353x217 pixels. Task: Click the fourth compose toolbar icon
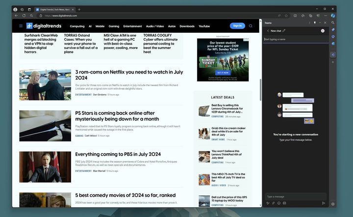(284, 203)
